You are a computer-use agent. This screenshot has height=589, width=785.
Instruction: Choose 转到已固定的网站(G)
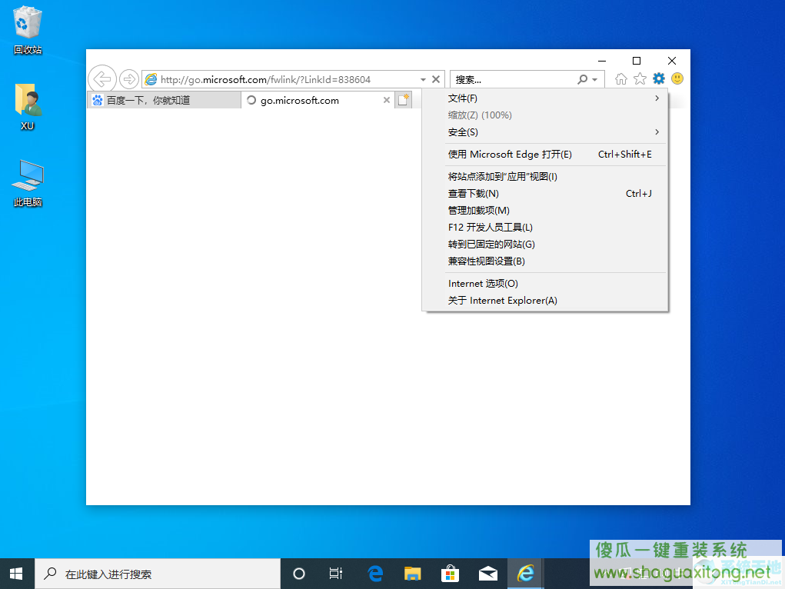pyautogui.click(x=545, y=245)
